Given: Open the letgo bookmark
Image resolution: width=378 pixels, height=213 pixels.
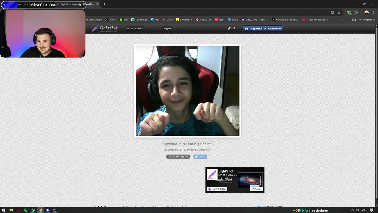Looking at the screenshot, I should point(219,20).
